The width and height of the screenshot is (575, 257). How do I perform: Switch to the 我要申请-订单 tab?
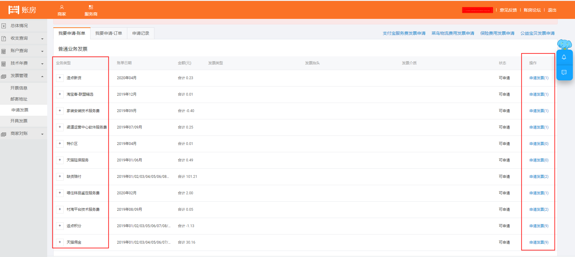coord(108,33)
